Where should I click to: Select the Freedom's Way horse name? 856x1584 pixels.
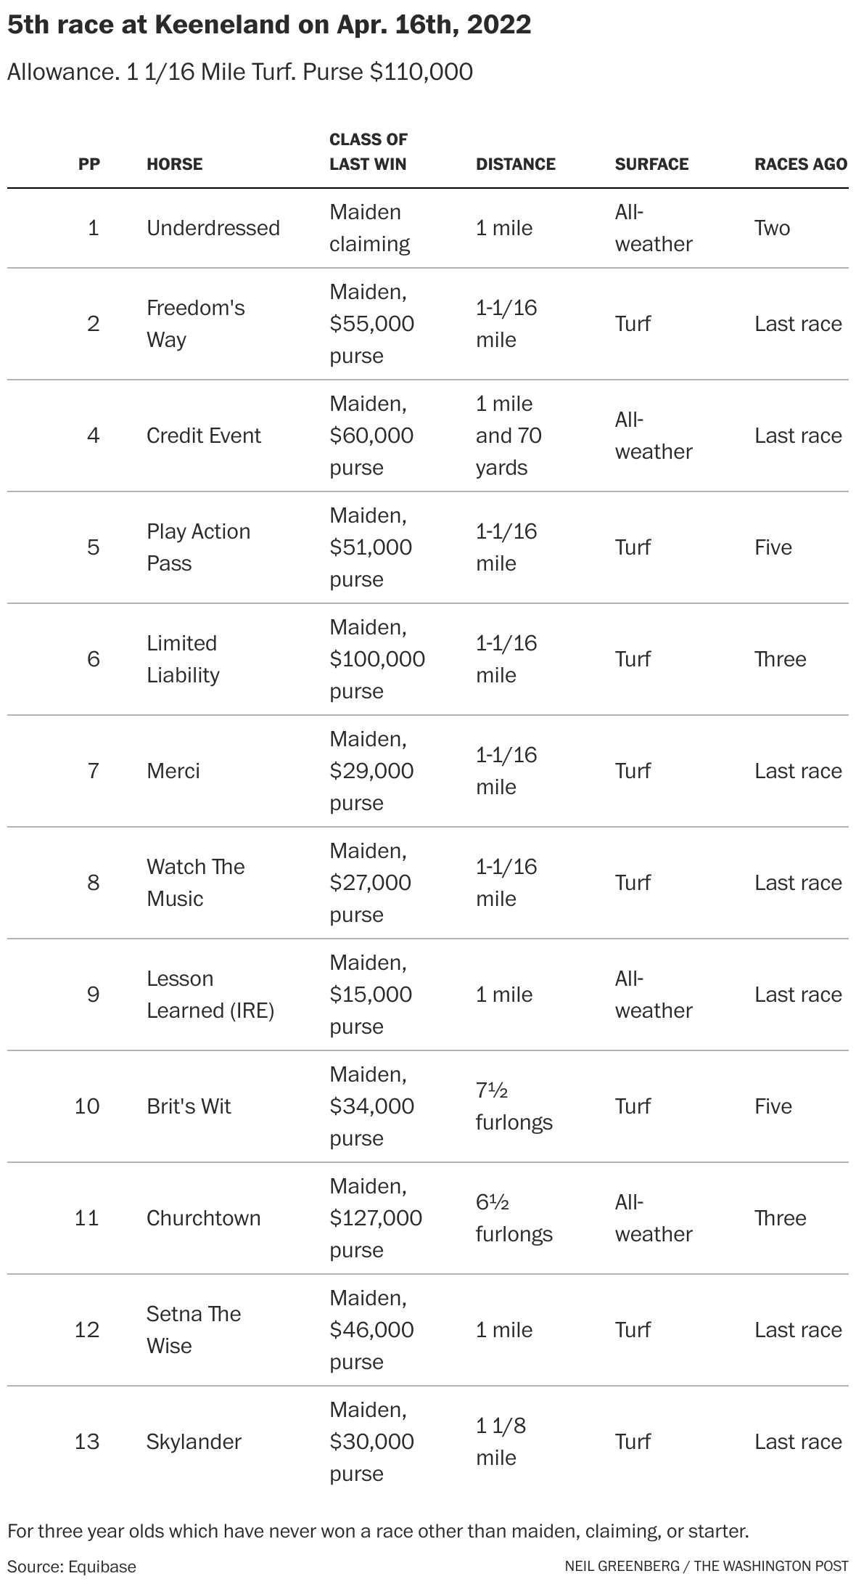pyautogui.click(x=195, y=324)
